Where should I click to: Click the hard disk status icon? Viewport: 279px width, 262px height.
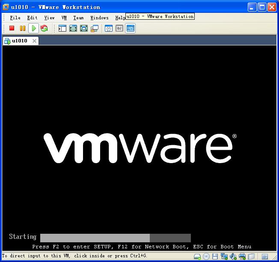(x=197, y=256)
